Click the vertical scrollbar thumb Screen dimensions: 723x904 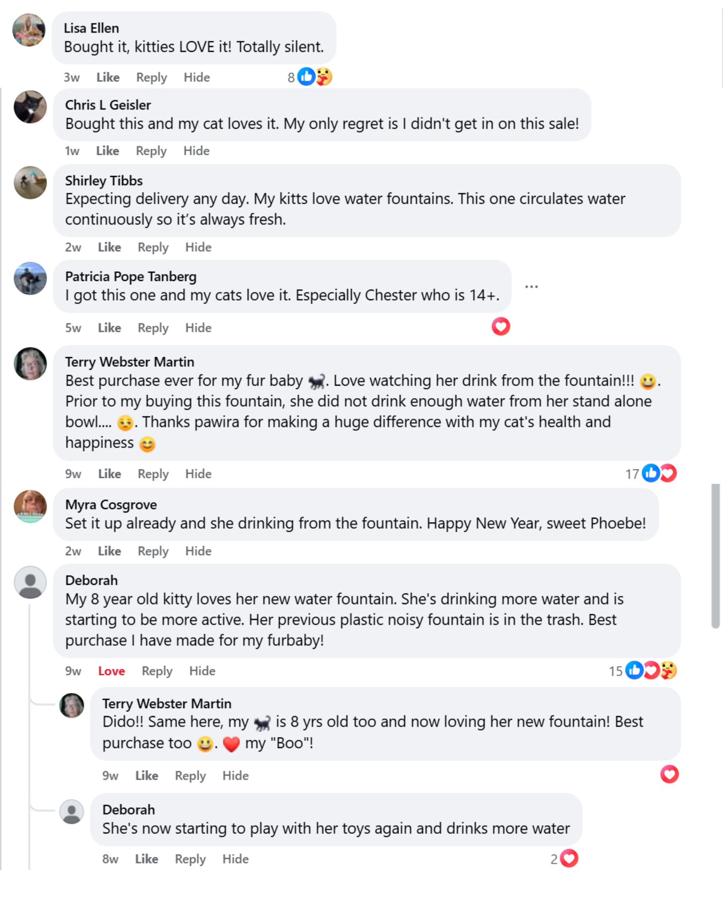click(715, 555)
